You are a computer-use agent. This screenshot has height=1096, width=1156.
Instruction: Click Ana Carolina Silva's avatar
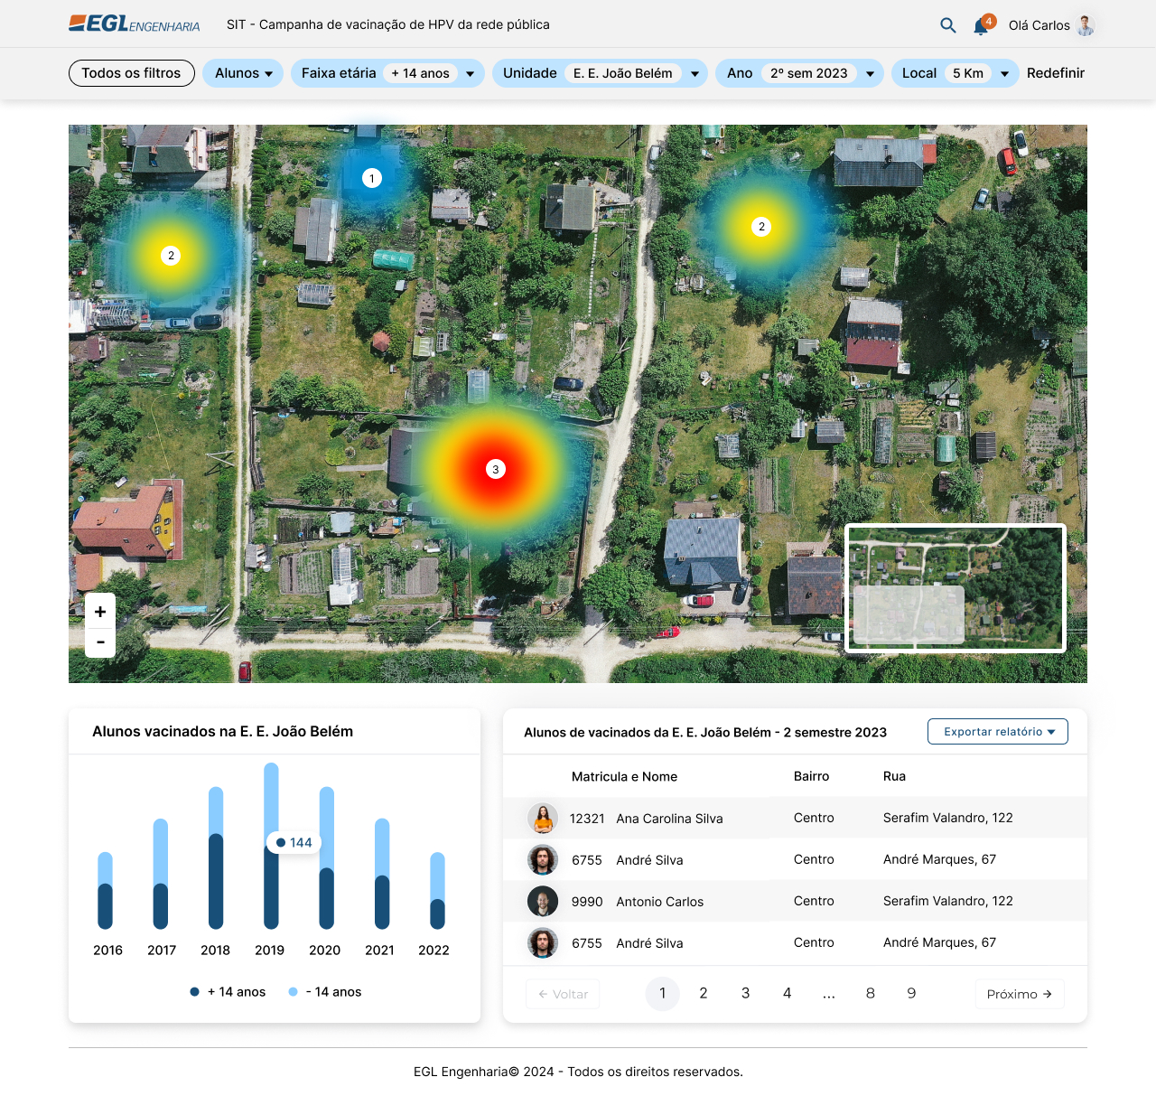(542, 819)
